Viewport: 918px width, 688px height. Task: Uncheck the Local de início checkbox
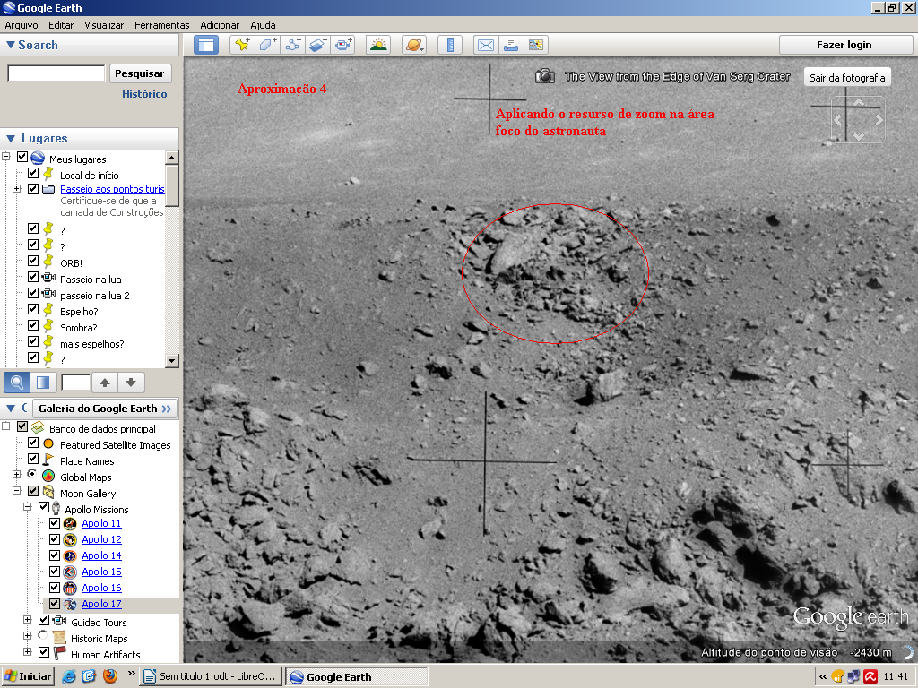pos(33,173)
